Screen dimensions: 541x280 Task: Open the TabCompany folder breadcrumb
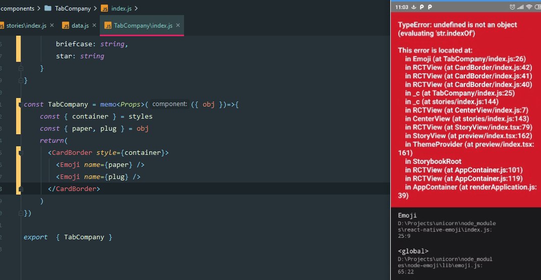click(x=73, y=8)
